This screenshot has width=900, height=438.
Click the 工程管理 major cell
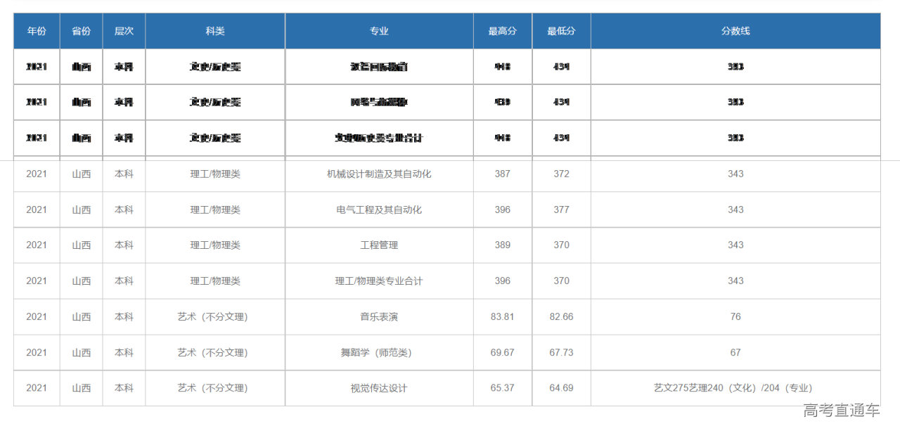click(x=379, y=245)
